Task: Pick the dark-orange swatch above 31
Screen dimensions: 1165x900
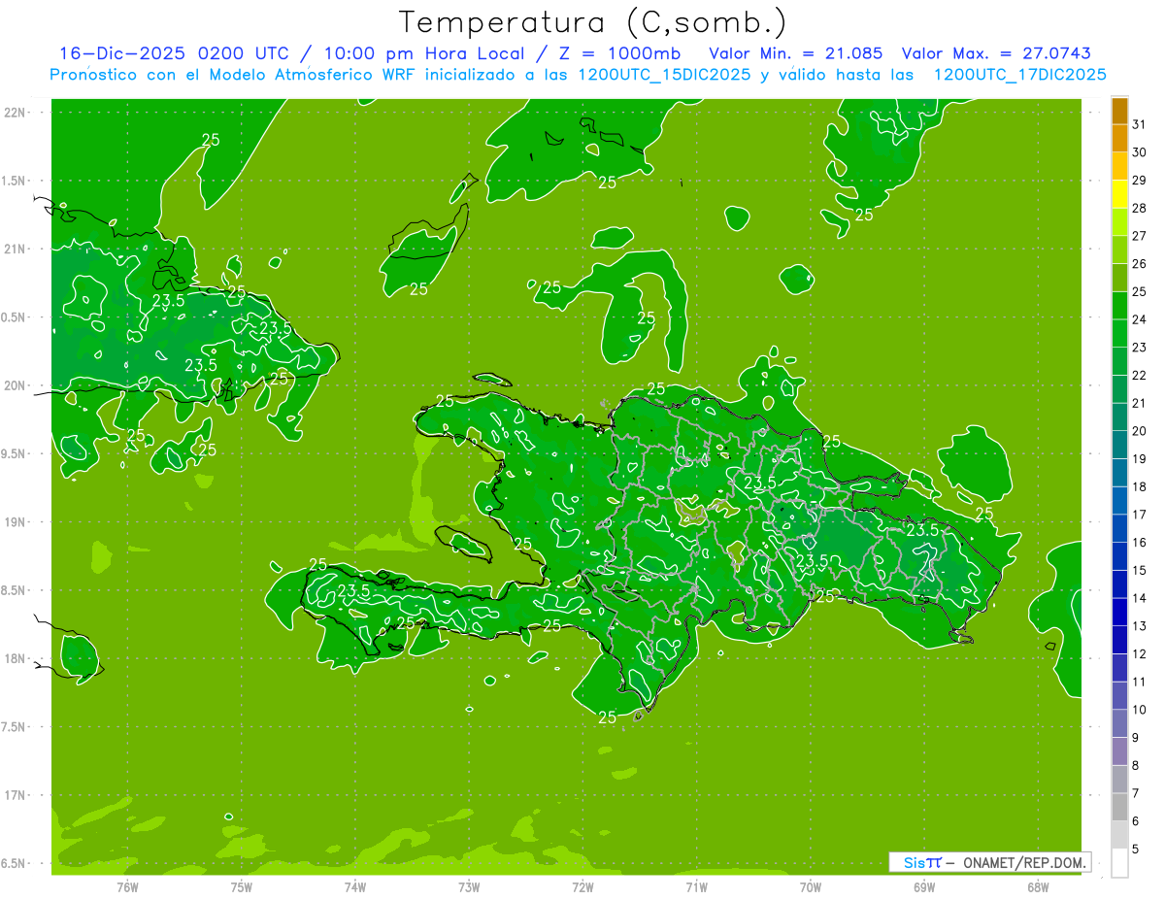Action: coord(1120,111)
